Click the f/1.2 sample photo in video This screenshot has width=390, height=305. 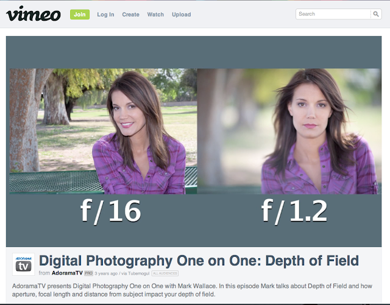(x=289, y=131)
